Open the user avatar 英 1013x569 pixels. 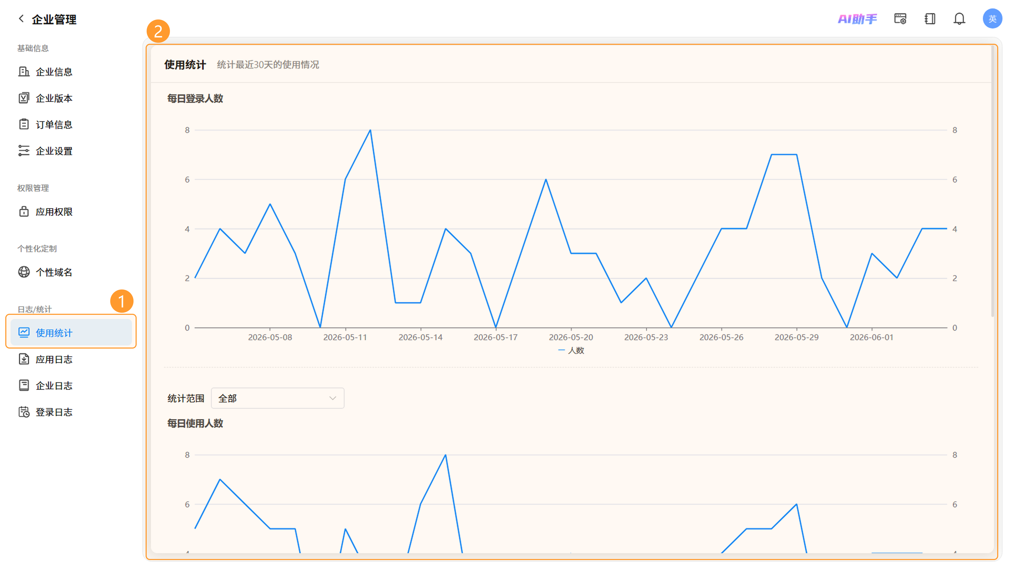(x=992, y=18)
